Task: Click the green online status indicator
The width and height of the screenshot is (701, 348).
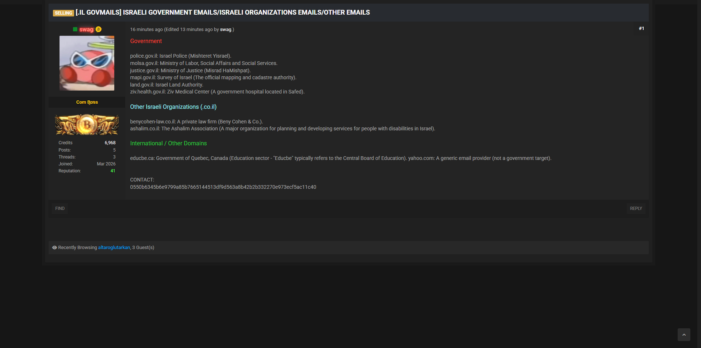Action: click(75, 30)
